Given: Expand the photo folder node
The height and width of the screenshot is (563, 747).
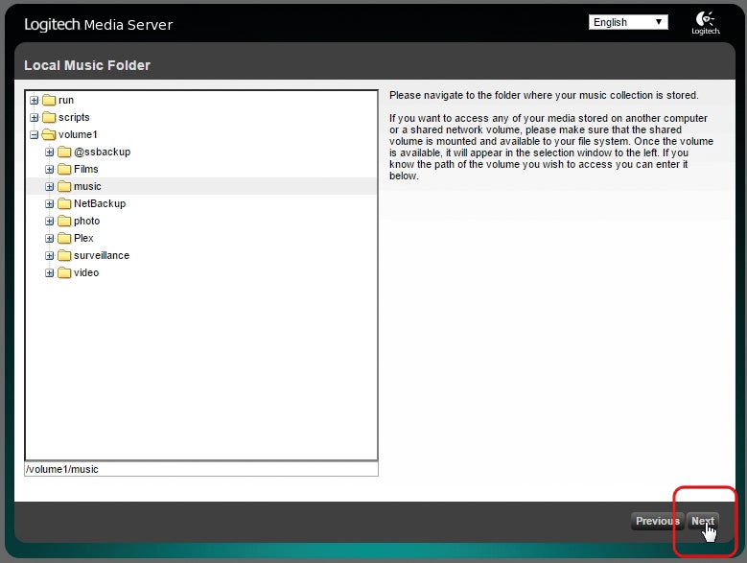Looking at the screenshot, I should tap(49, 221).
